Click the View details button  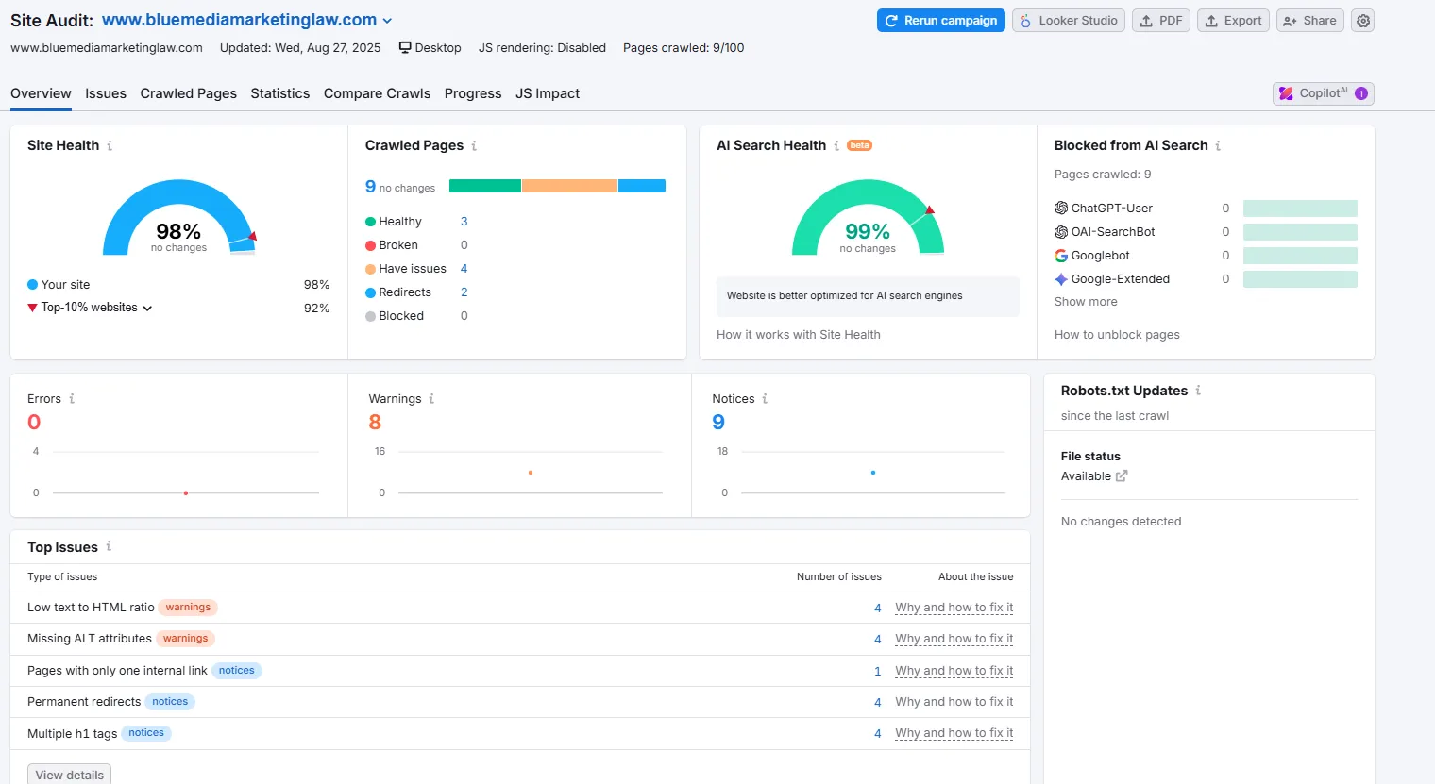(69, 775)
